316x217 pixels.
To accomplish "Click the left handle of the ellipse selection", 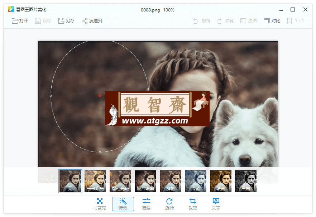I will [51, 96].
